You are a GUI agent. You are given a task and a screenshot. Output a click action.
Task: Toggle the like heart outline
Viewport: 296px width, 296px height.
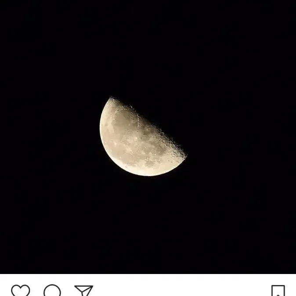click(x=20, y=290)
